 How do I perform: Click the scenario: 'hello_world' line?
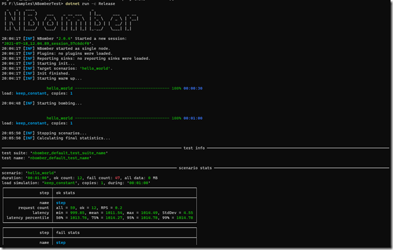[29, 173]
